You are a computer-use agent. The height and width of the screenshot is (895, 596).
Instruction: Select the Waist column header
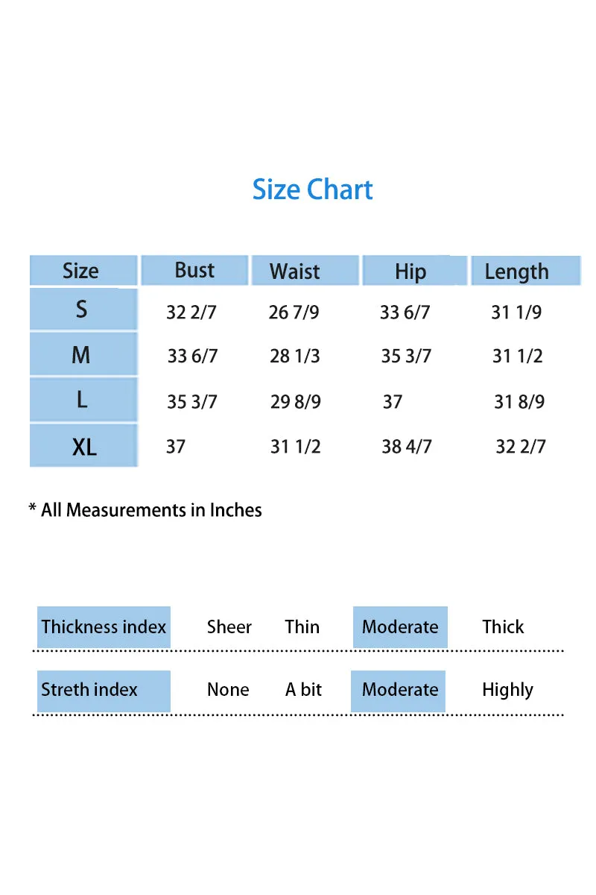[305, 271]
